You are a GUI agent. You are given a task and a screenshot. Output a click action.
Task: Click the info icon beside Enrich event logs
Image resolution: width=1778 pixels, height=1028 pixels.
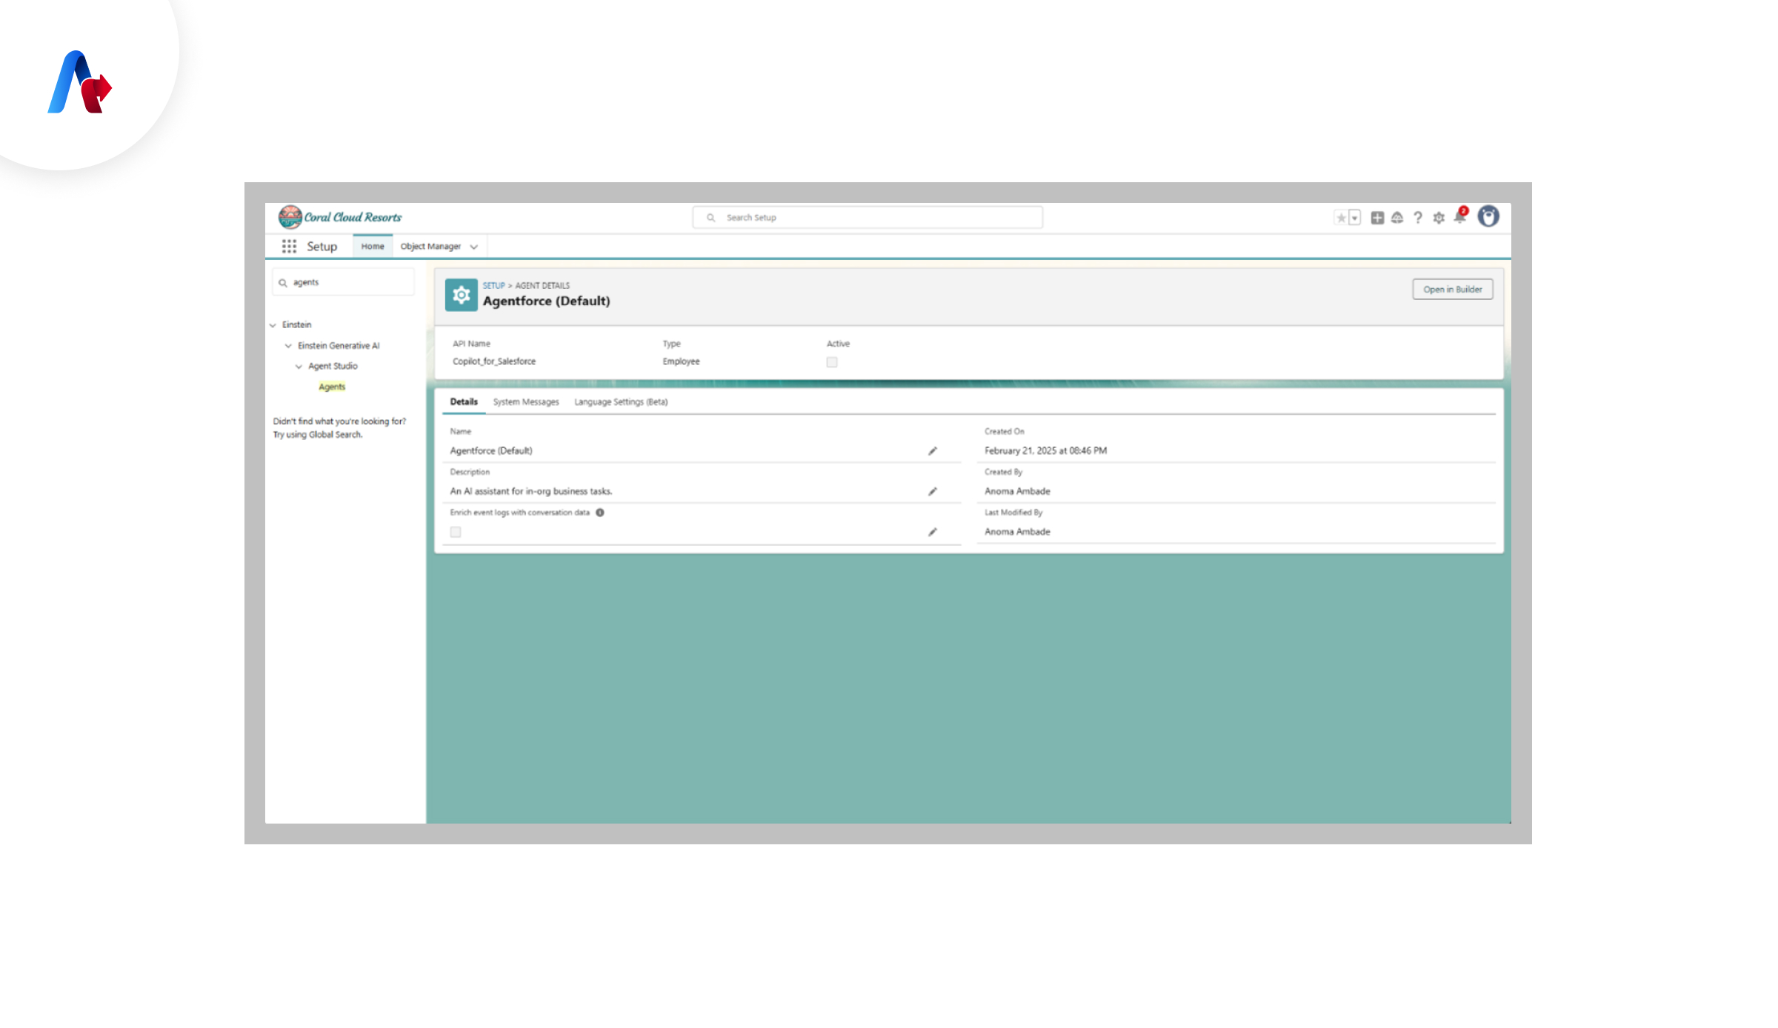(600, 513)
